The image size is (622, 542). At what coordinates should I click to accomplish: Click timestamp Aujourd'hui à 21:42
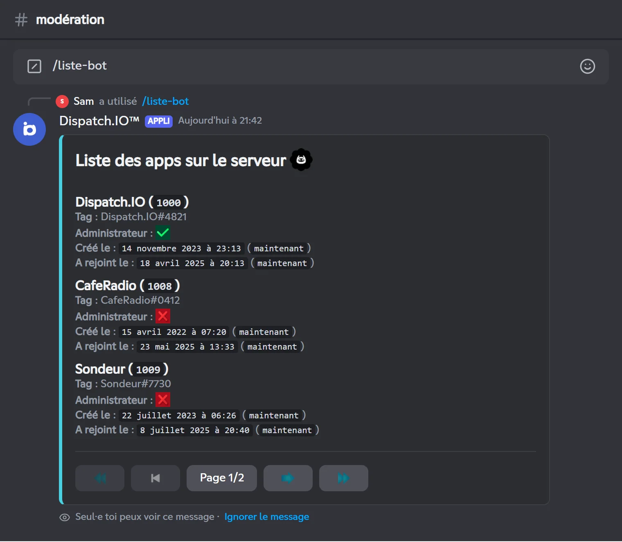tap(220, 120)
